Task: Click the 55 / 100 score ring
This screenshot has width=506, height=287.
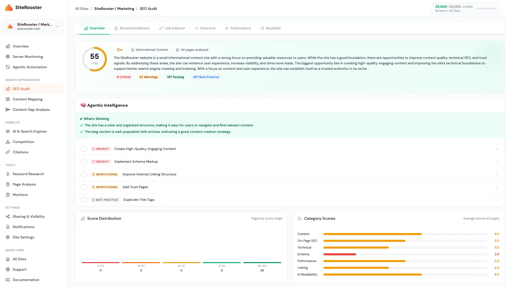Action: pos(95,59)
